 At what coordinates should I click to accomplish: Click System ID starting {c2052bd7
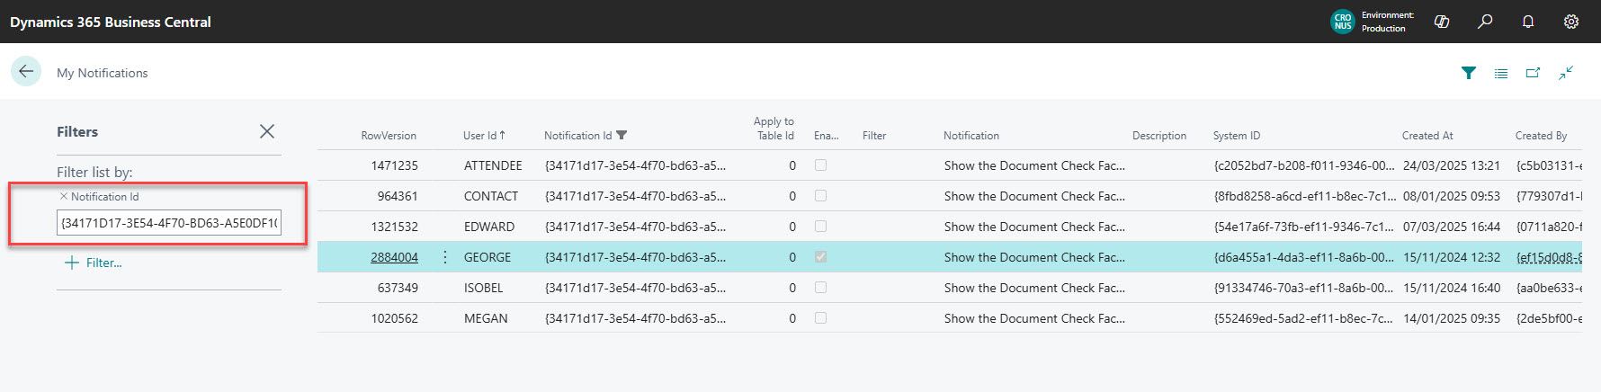(1304, 165)
